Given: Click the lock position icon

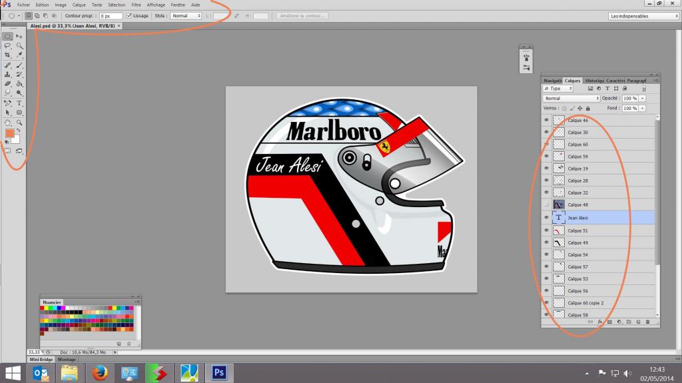Looking at the screenshot, I should (580, 109).
